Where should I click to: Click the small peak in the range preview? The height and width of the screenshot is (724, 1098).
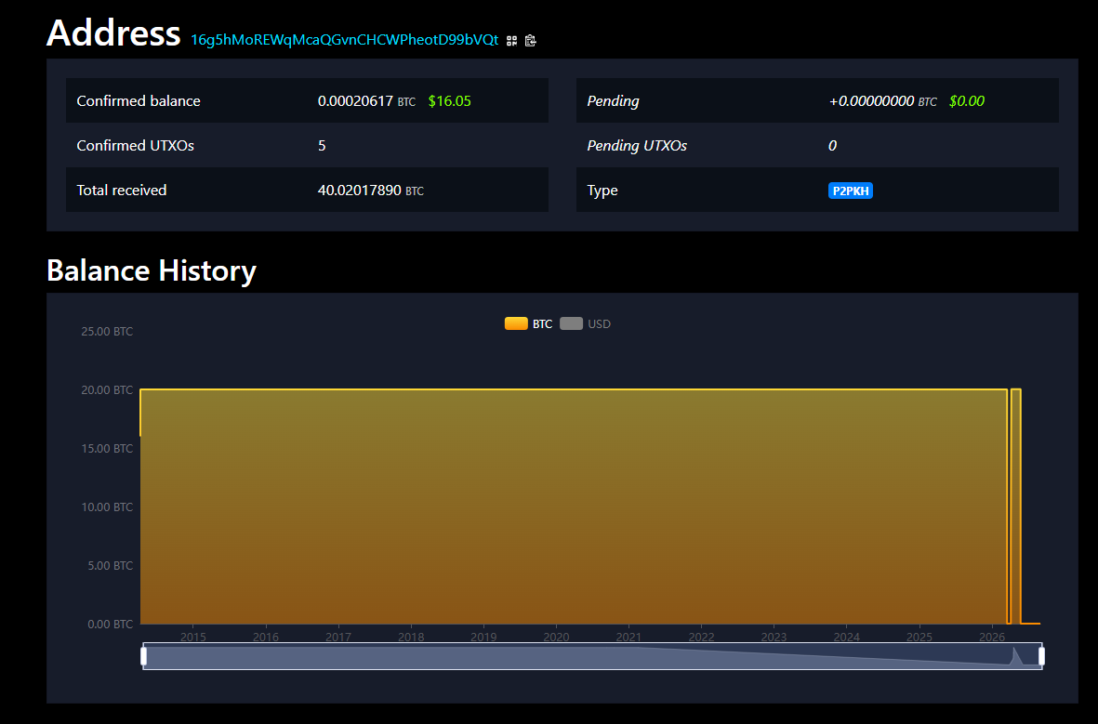pyautogui.click(x=1015, y=656)
